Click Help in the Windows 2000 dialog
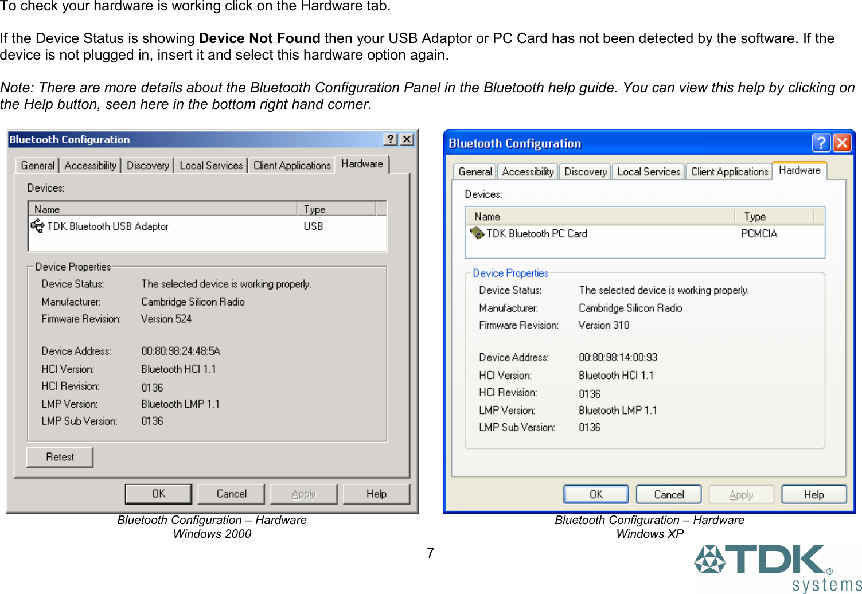 [376, 494]
